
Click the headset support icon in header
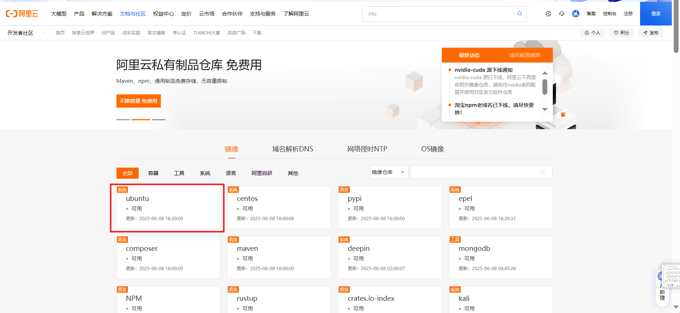coord(562,14)
